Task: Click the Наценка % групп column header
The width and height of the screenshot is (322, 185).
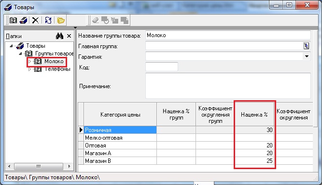Action: [x=176, y=114]
